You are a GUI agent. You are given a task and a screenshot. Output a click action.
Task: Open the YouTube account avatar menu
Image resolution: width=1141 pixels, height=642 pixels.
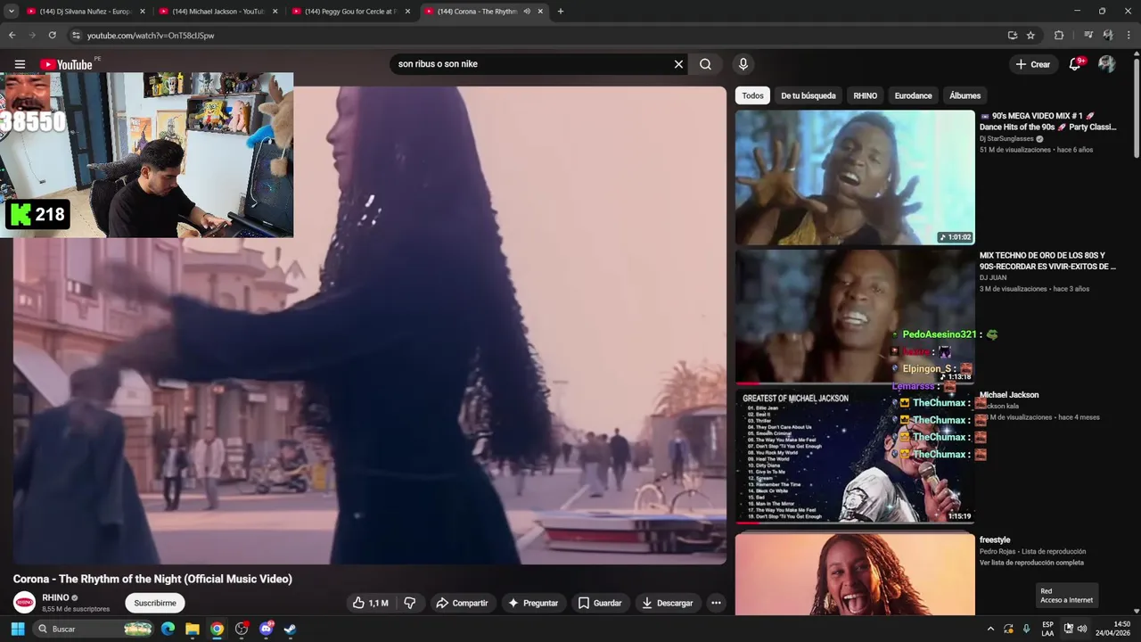[1107, 64]
